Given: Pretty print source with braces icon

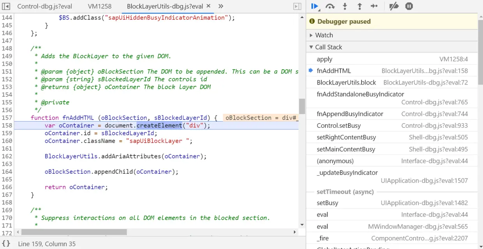Looking at the screenshot, I should coord(6,244).
